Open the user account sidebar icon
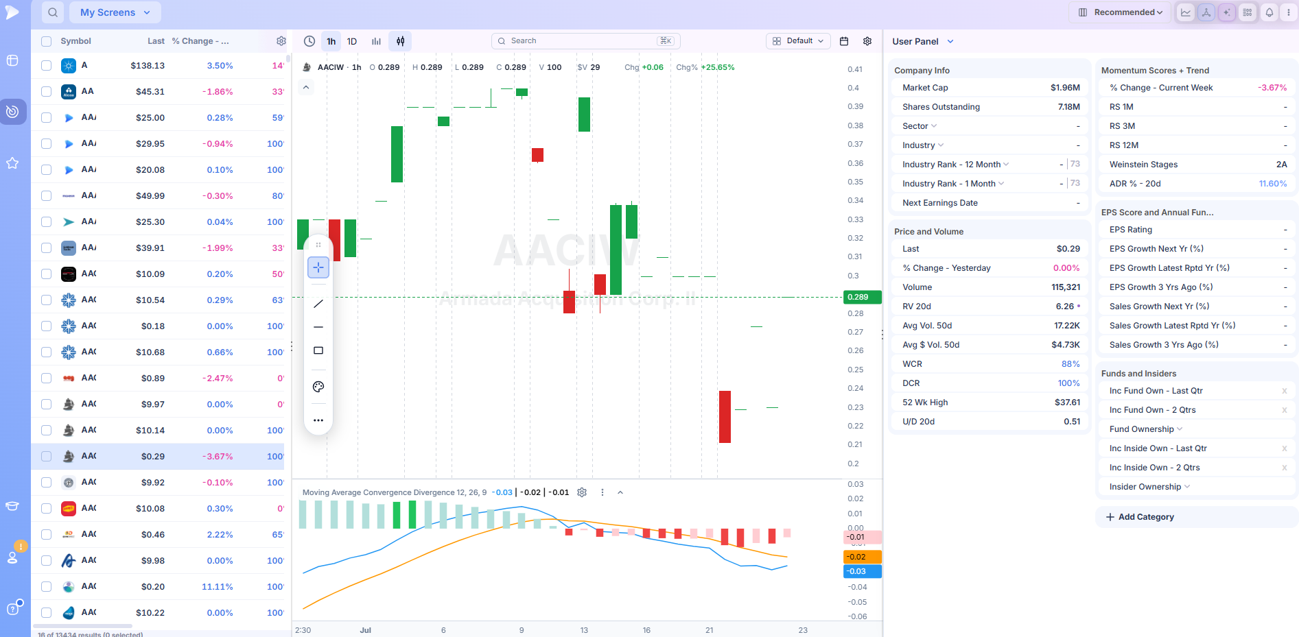1299x637 pixels. 12,557
